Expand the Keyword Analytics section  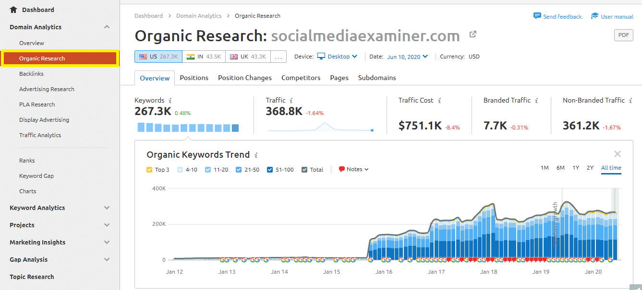[107, 208]
